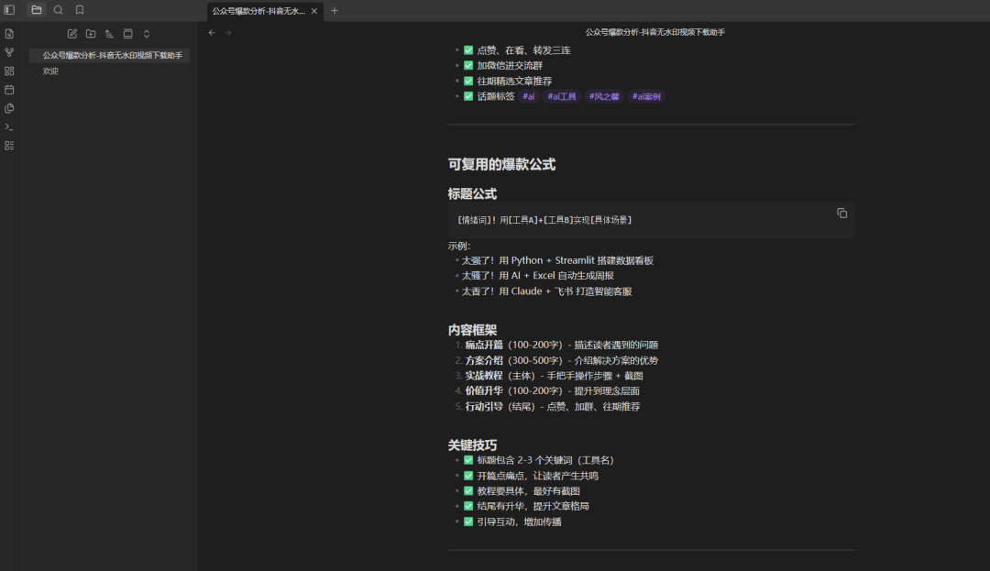Screen dimensions: 990x571
Task: Open today's daily note calendar icon
Action: (9, 90)
